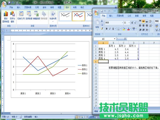The image size is (160, 120).
Task: Click the Insert Function fx icon
Action: click(x=125, y=39)
